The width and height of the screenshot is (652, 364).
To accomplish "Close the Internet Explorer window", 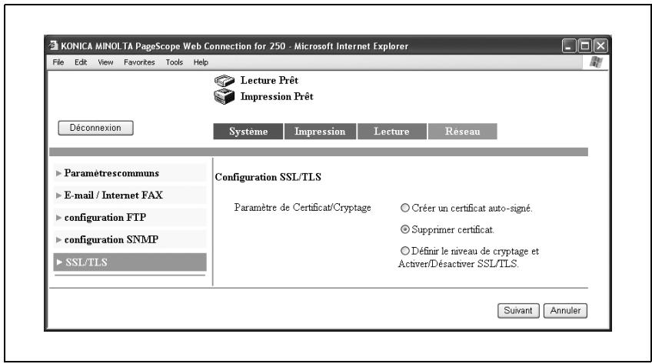I will 600,45.
